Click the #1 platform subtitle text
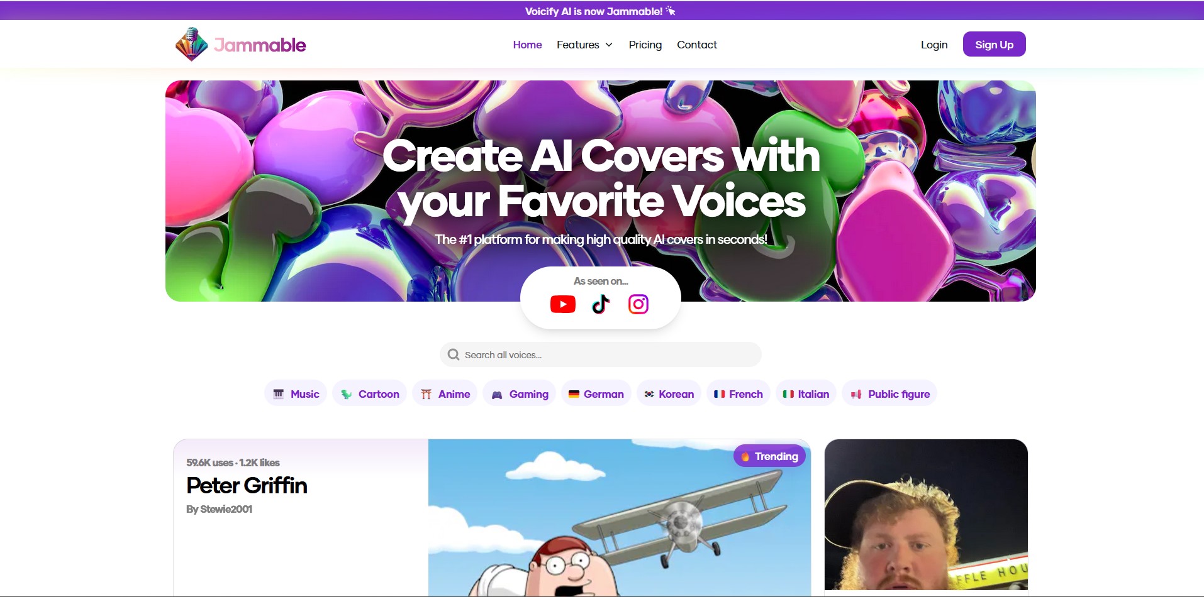Screen dimensions: 1204x597 (601, 239)
